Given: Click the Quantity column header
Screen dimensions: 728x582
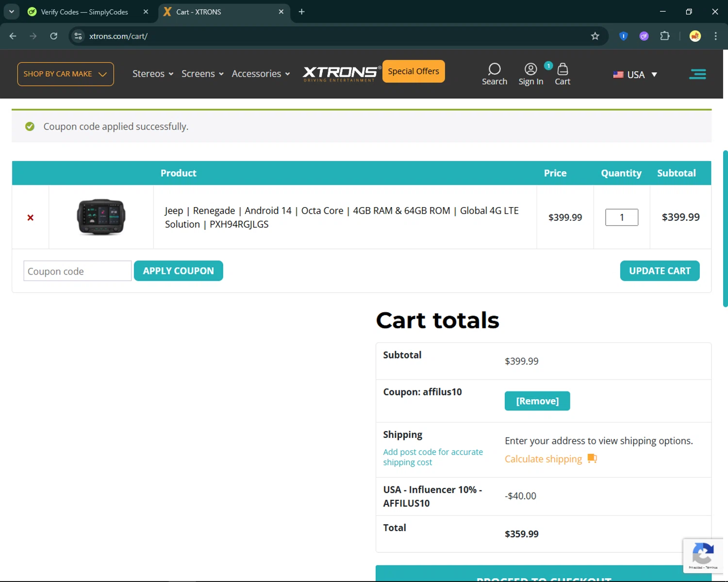Looking at the screenshot, I should point(621,173).
